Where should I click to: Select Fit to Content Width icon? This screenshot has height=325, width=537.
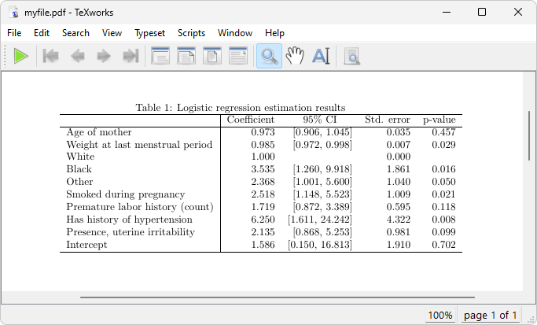[238, 56]
